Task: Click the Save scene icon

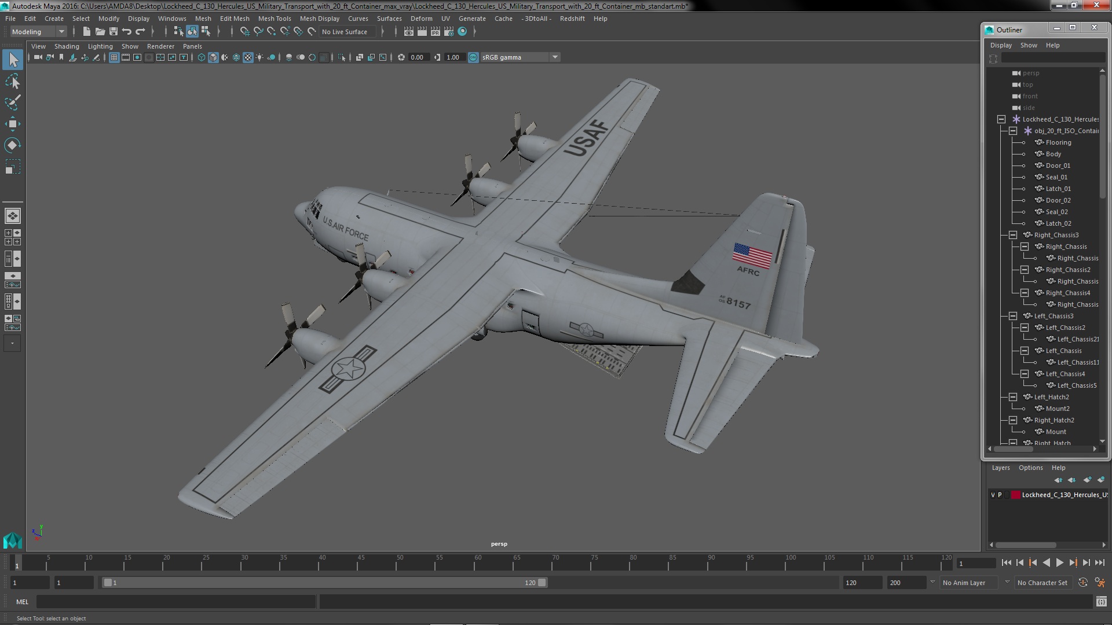Action: (x=114, y=32)
